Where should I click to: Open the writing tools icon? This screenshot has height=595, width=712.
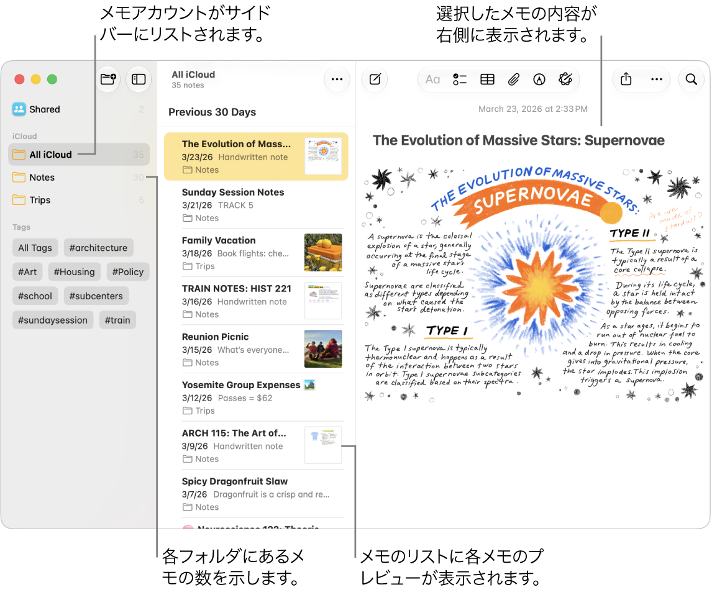565,79
